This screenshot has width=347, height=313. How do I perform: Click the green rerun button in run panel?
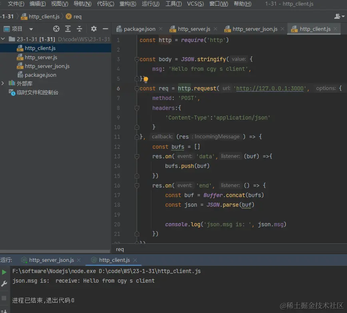click(4, 272)
